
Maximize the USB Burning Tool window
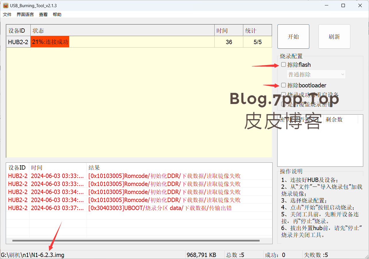[343, 5]
